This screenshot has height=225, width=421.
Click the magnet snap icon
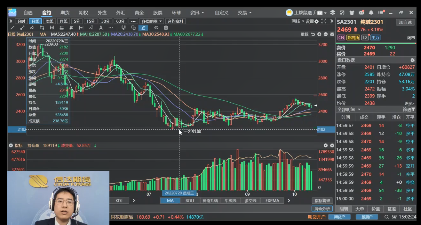pos(123,28)
